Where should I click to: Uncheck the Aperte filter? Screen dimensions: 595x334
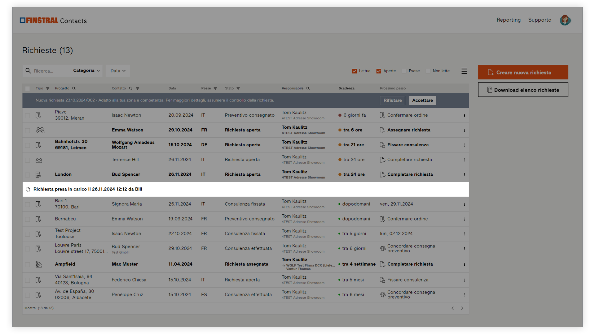379,71
